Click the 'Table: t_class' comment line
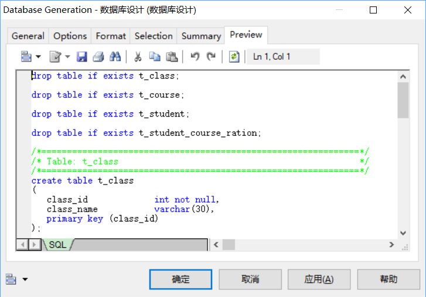This screenshot has width=426, height=297. coord(200,161)
